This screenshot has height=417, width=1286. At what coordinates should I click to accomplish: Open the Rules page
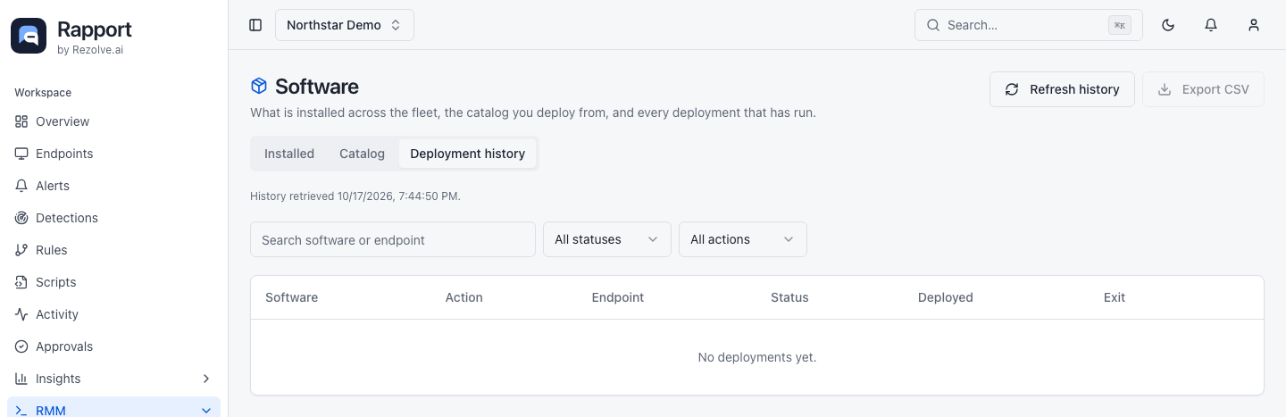(113, 250)
